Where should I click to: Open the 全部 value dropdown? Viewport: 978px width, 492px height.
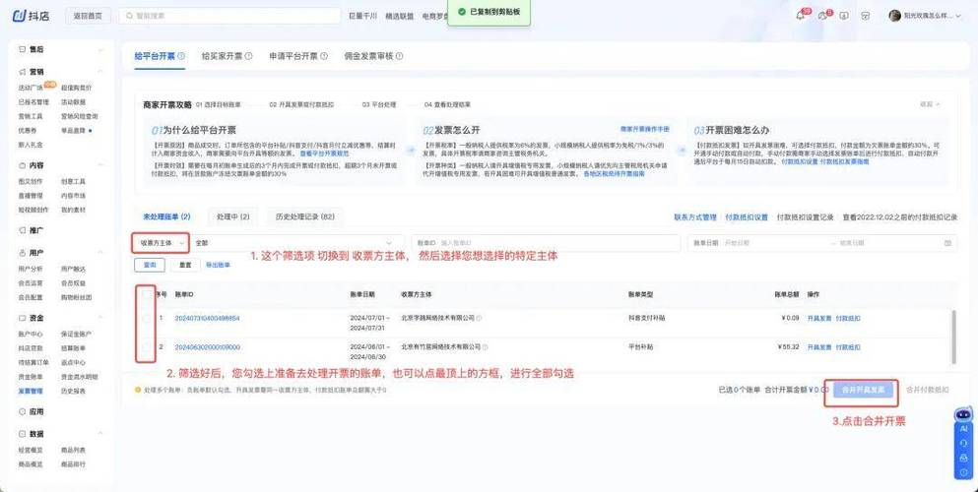pos(296,243)
